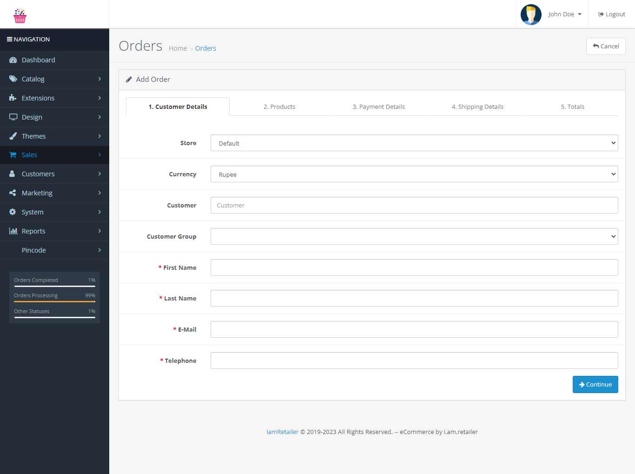
Task: Click the Logout sign-out icon
Action: point(601,14)
